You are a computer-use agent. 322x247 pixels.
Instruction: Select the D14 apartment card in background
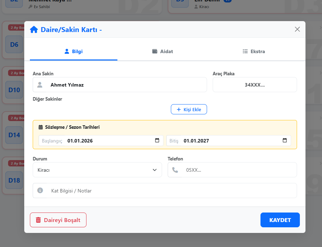(14, 135)
